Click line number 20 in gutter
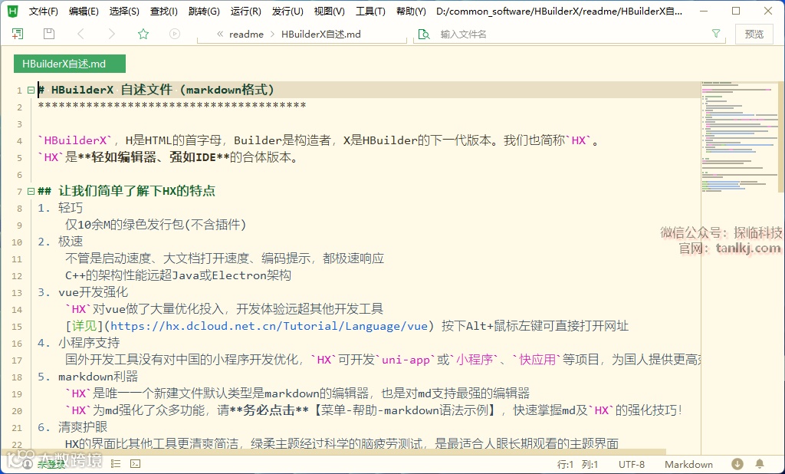 pos(17,411)
